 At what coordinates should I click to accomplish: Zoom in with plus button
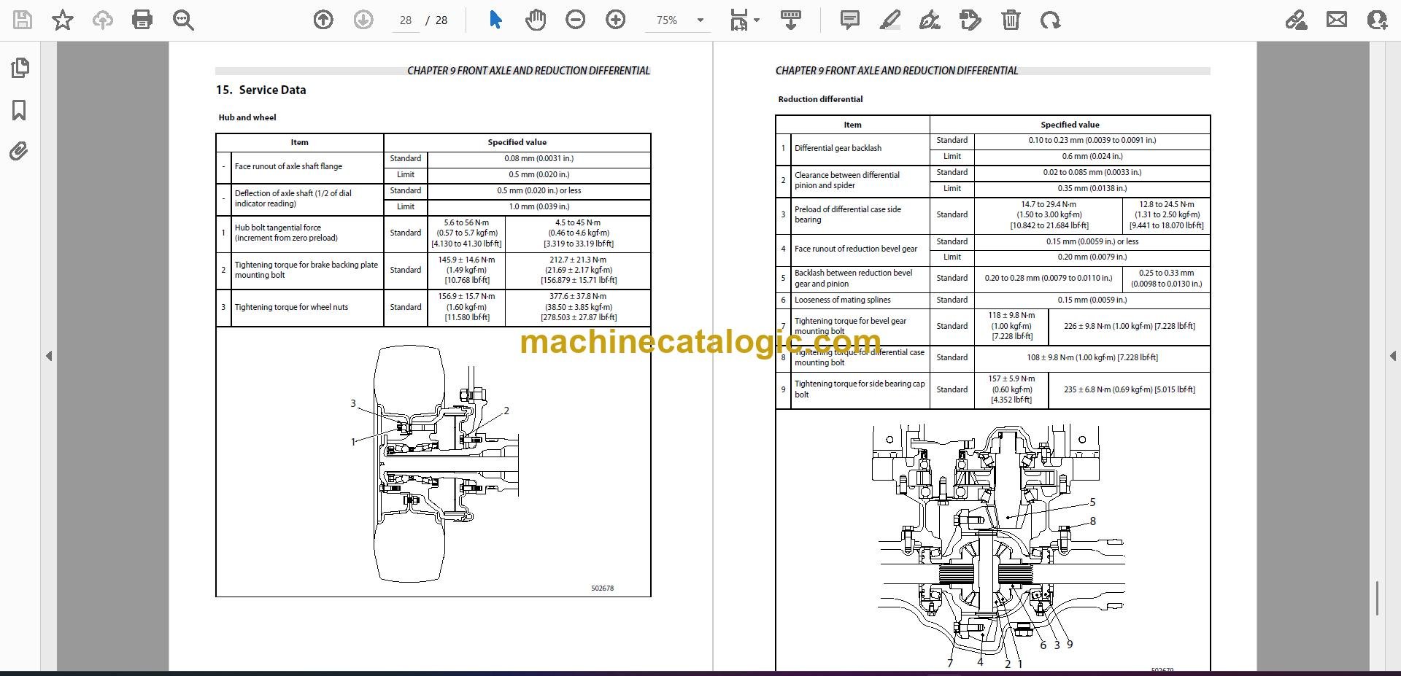616,20
